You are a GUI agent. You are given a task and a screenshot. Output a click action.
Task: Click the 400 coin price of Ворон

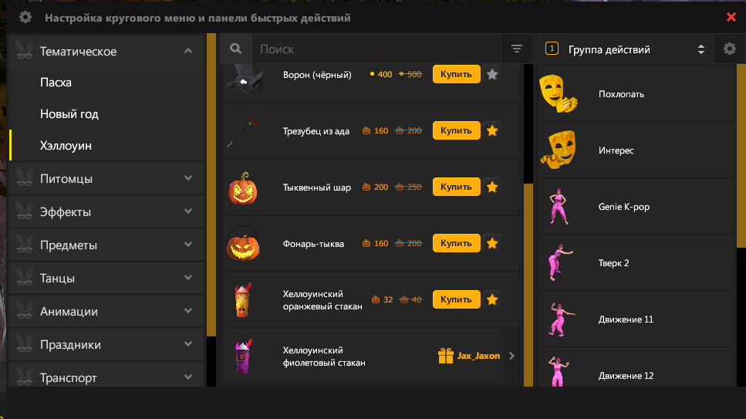pyautogui.click(x=381, y=74)
